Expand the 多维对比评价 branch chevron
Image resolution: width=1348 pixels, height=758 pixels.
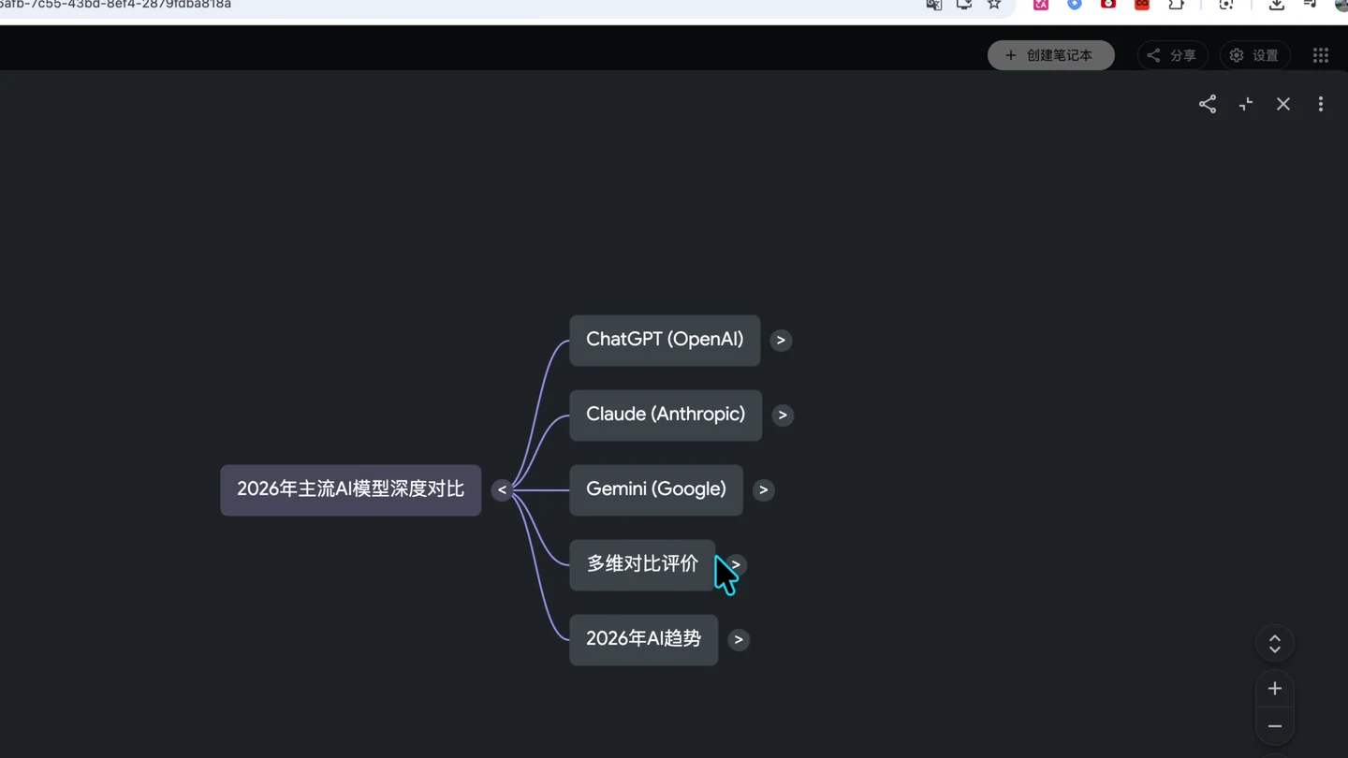click(x=736, y=565)
